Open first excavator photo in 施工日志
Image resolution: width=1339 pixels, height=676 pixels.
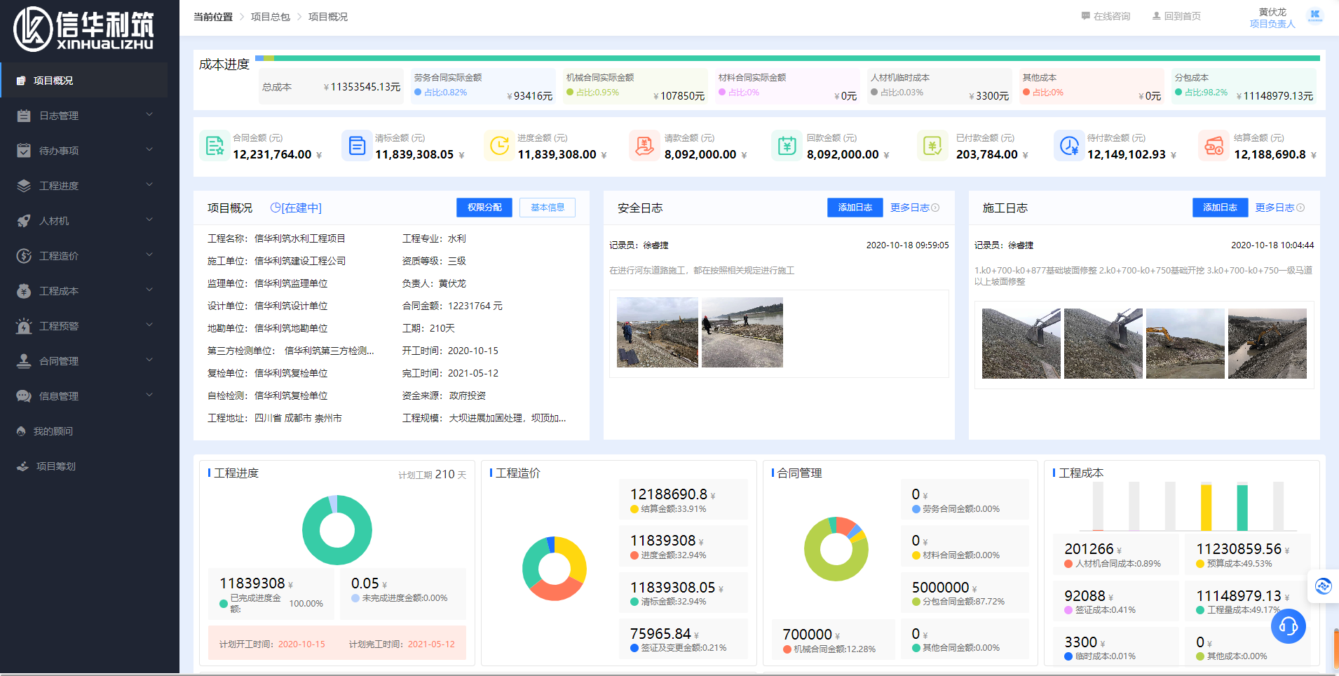[1021, 344]
